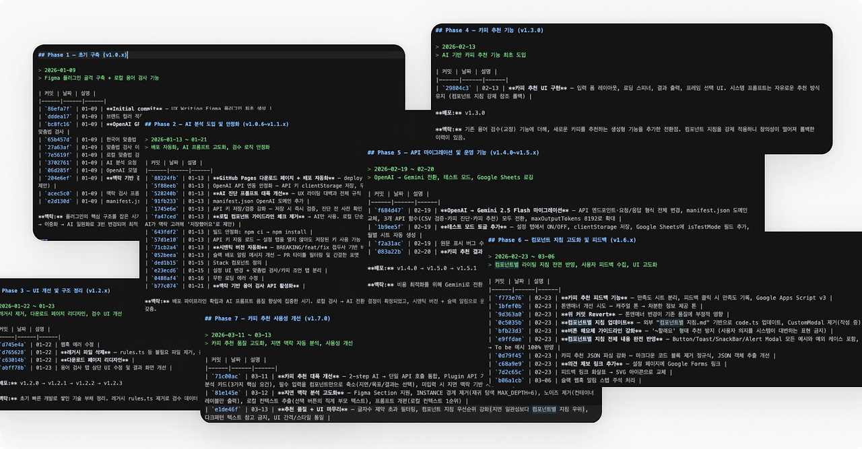Click the "Phase 3 – UI 개선 및 구조 정리 (v1.2.x)" heading
862x449 pixels.
click(56, 291)
